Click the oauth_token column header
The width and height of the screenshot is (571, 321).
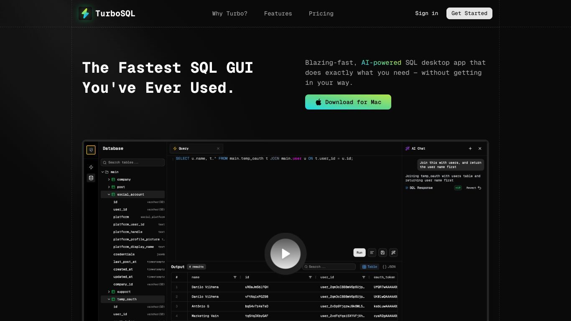click(384, 277)
